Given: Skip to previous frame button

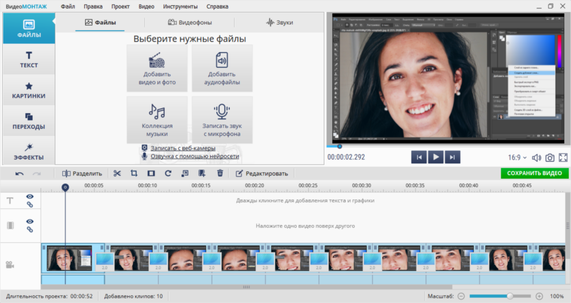Looking at the screenshot, I should click(x=419, y=157).
